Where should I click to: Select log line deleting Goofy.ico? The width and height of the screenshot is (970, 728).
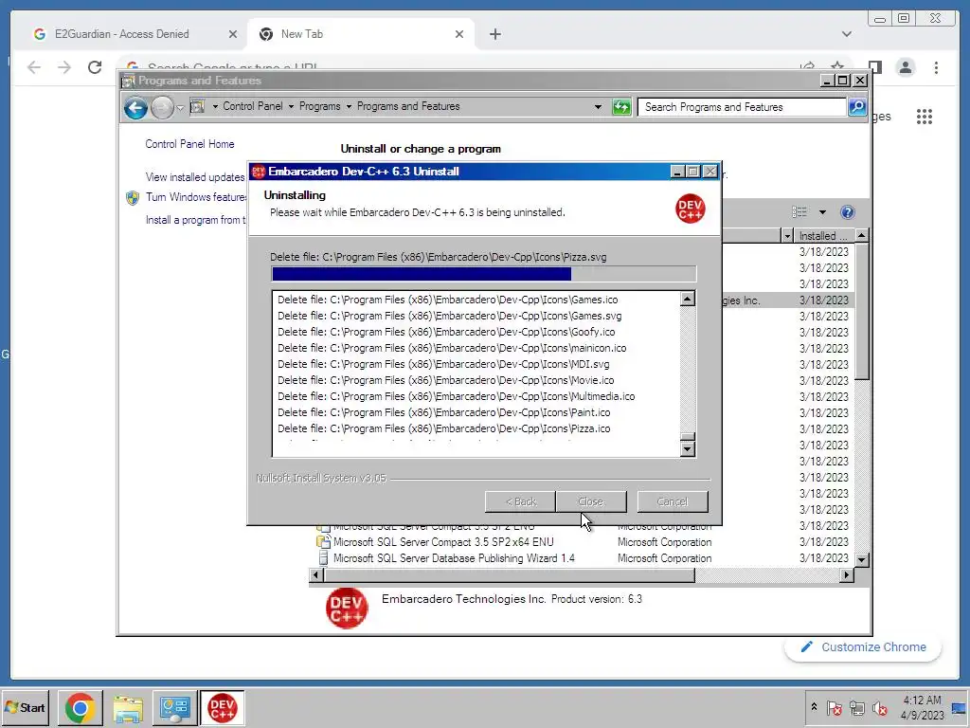(x=447, y=332)
